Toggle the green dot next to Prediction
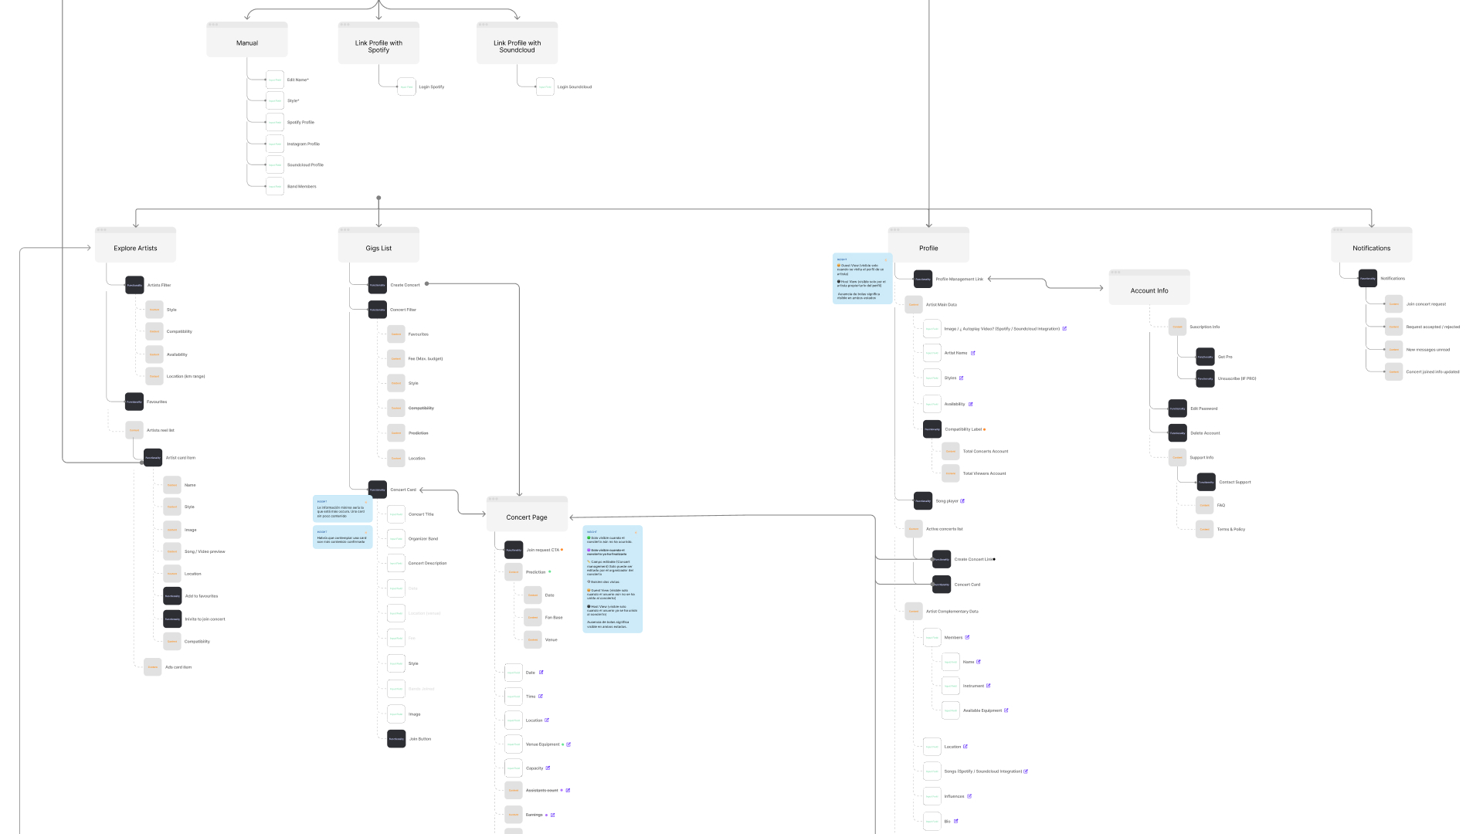Screen dimensions: 1483x834 coord(550,571)
